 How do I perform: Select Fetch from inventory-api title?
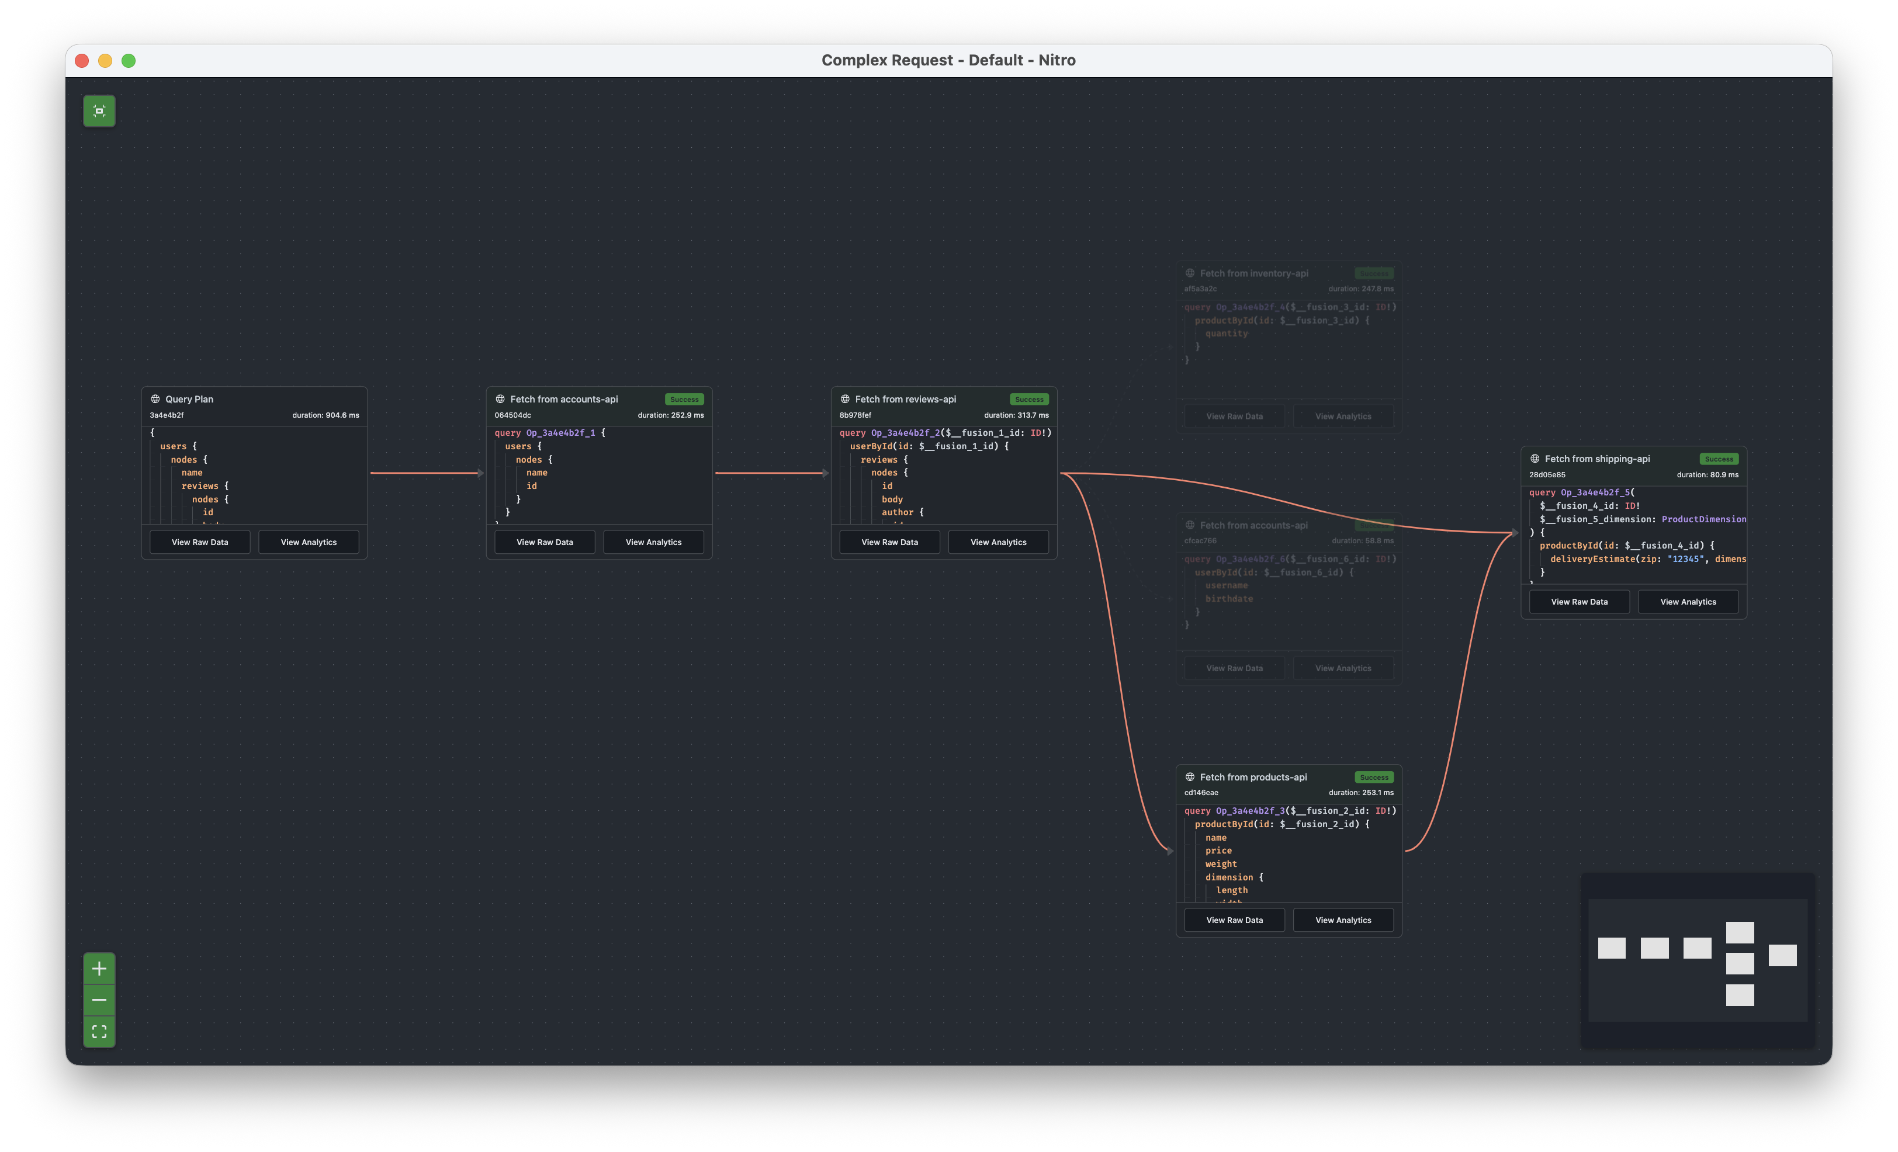click(1254, 273)
